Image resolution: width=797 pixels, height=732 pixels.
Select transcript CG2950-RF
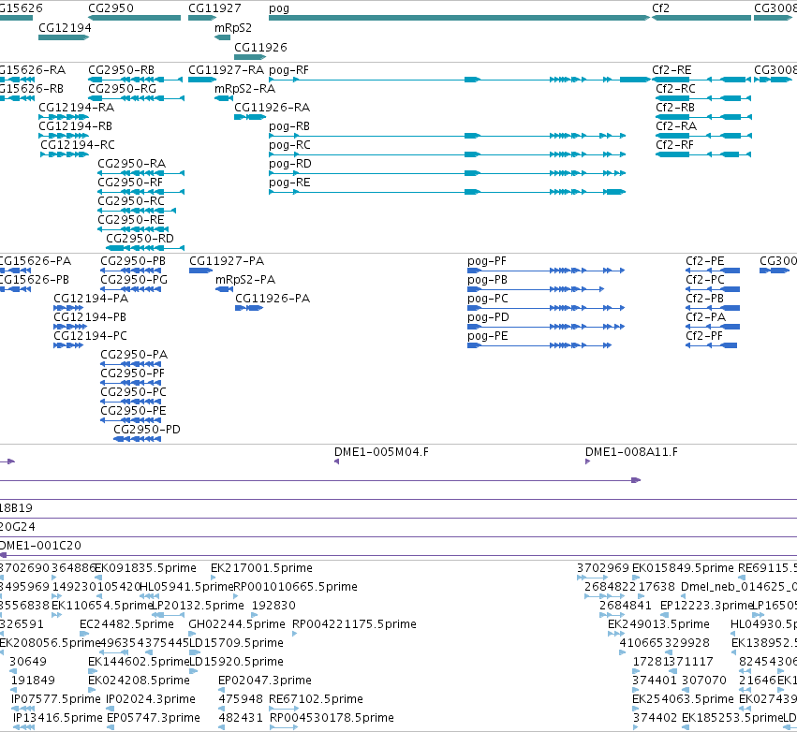coord(140,192)
